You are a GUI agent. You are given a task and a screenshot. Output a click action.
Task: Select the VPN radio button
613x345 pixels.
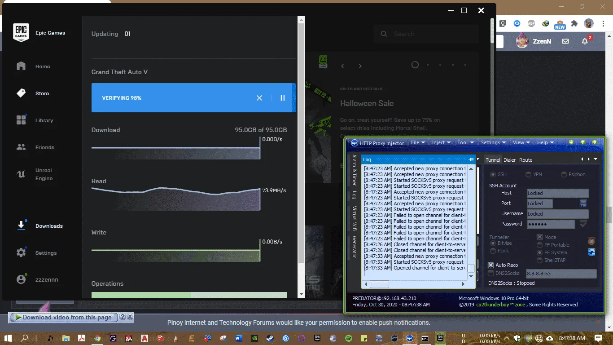tap(529, 174)
